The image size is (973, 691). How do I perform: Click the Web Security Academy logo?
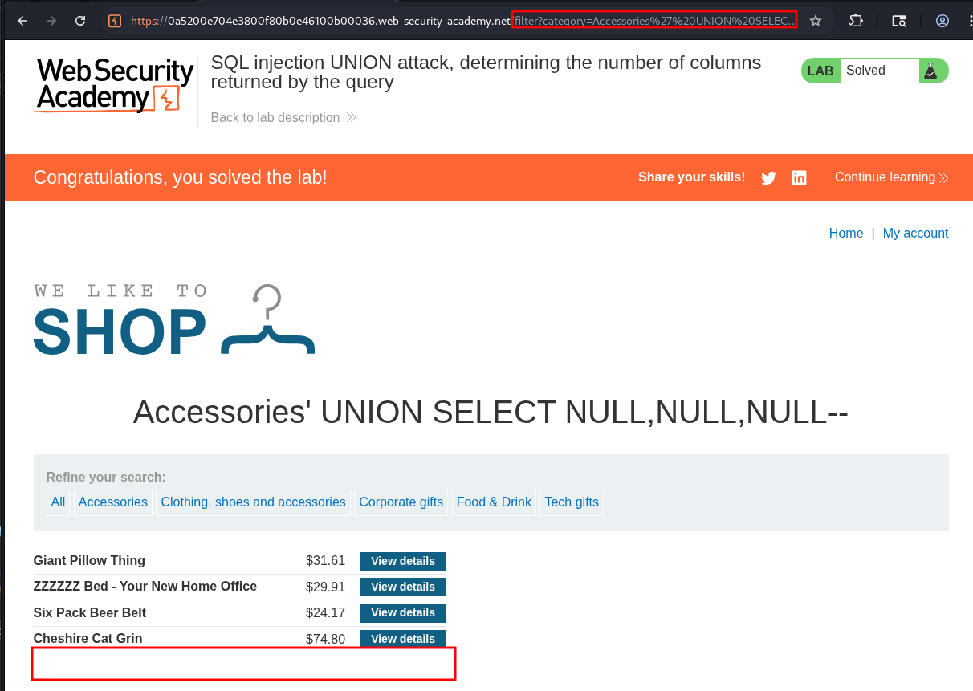click(x=115, y=85)
